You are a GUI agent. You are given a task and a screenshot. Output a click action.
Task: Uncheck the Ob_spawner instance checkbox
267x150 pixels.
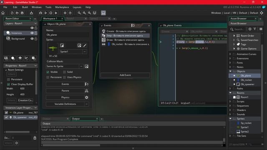click(x=6, y=117)
